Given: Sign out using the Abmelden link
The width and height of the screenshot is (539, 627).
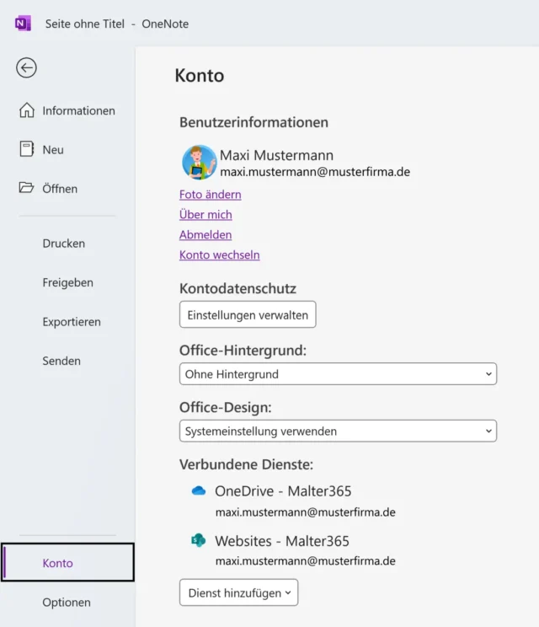Looking at the screenshot, I should pos(205,235).
